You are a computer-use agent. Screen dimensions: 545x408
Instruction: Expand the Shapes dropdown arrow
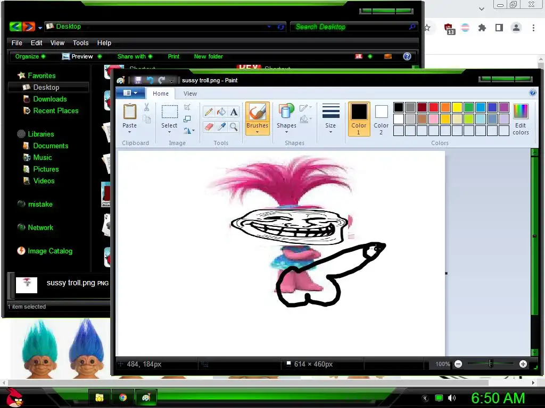(286, 132)
